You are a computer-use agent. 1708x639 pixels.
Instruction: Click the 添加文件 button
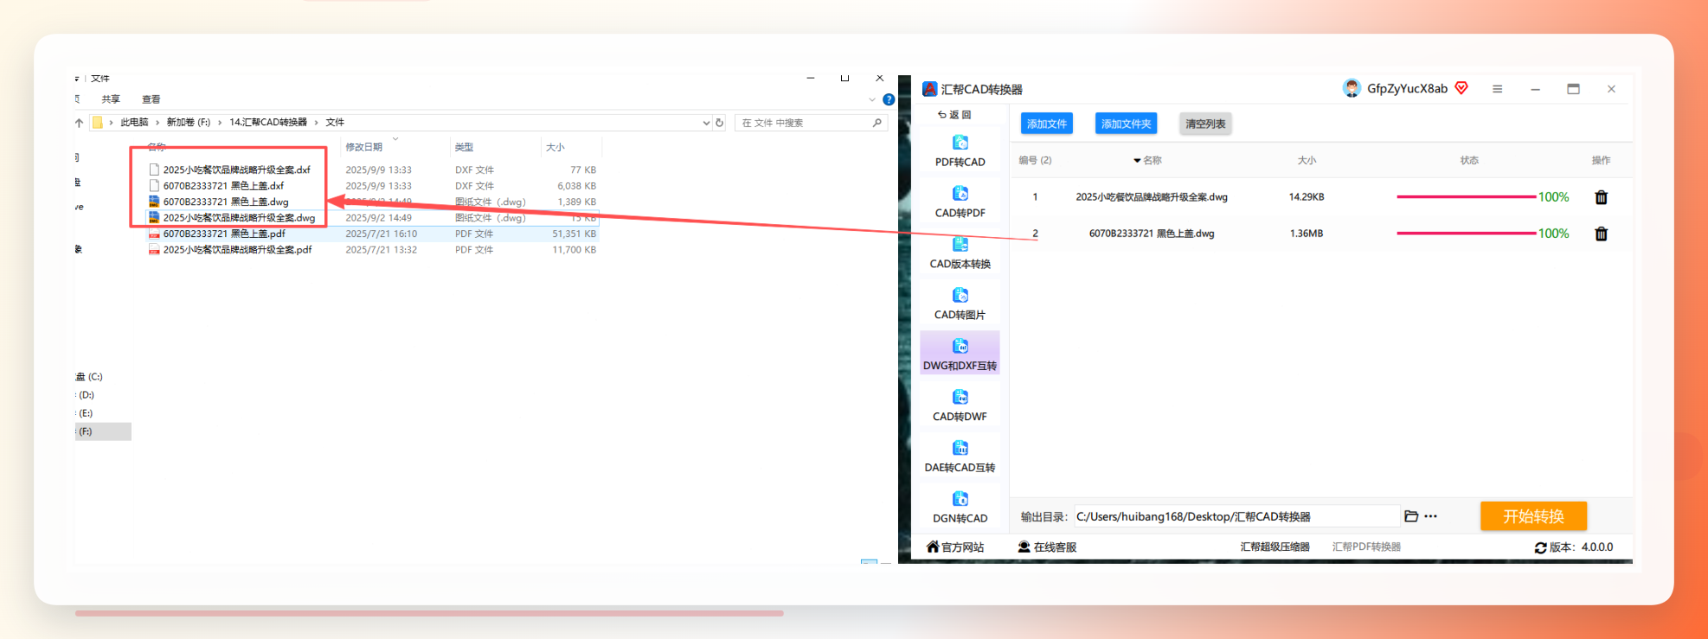point(1047,124)
